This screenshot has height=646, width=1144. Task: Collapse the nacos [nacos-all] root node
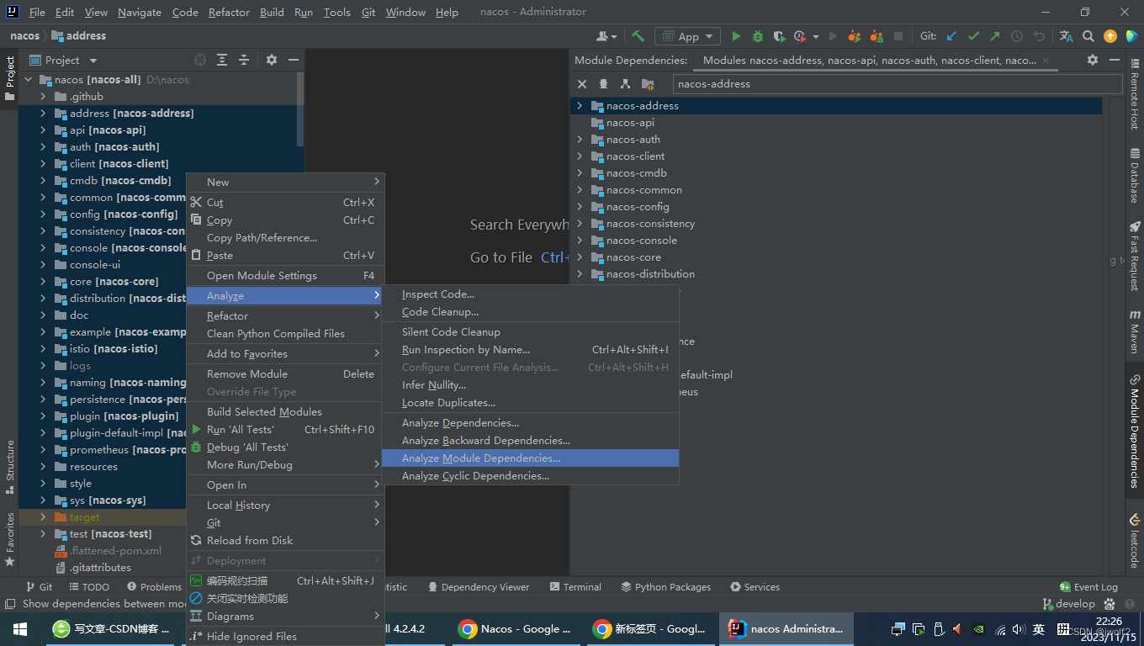tap(28, 80)
